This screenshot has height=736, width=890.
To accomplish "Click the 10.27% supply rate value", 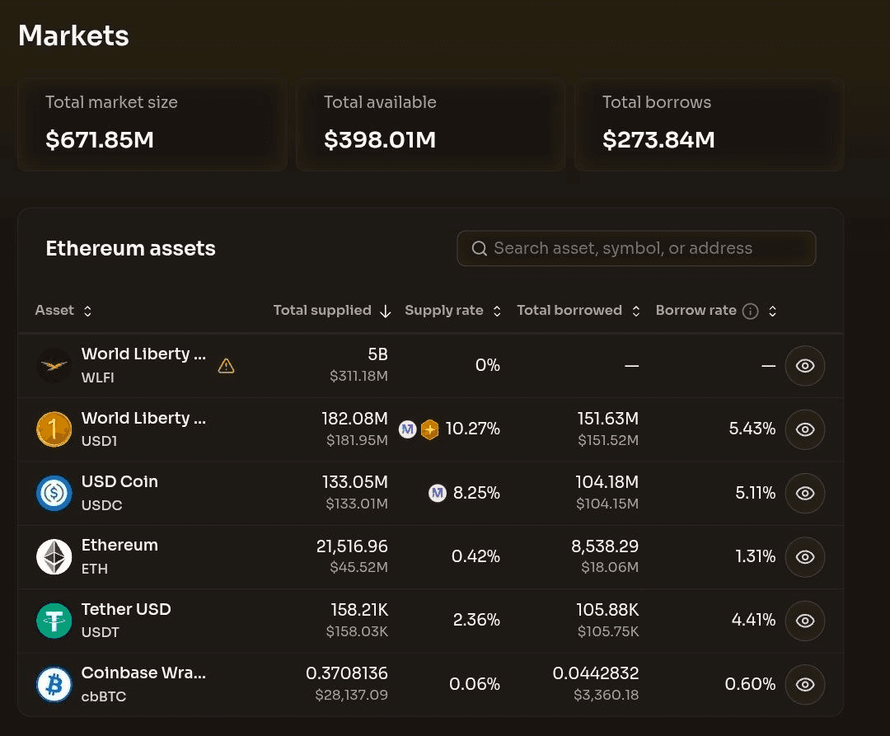I will [x=472, y=429].
